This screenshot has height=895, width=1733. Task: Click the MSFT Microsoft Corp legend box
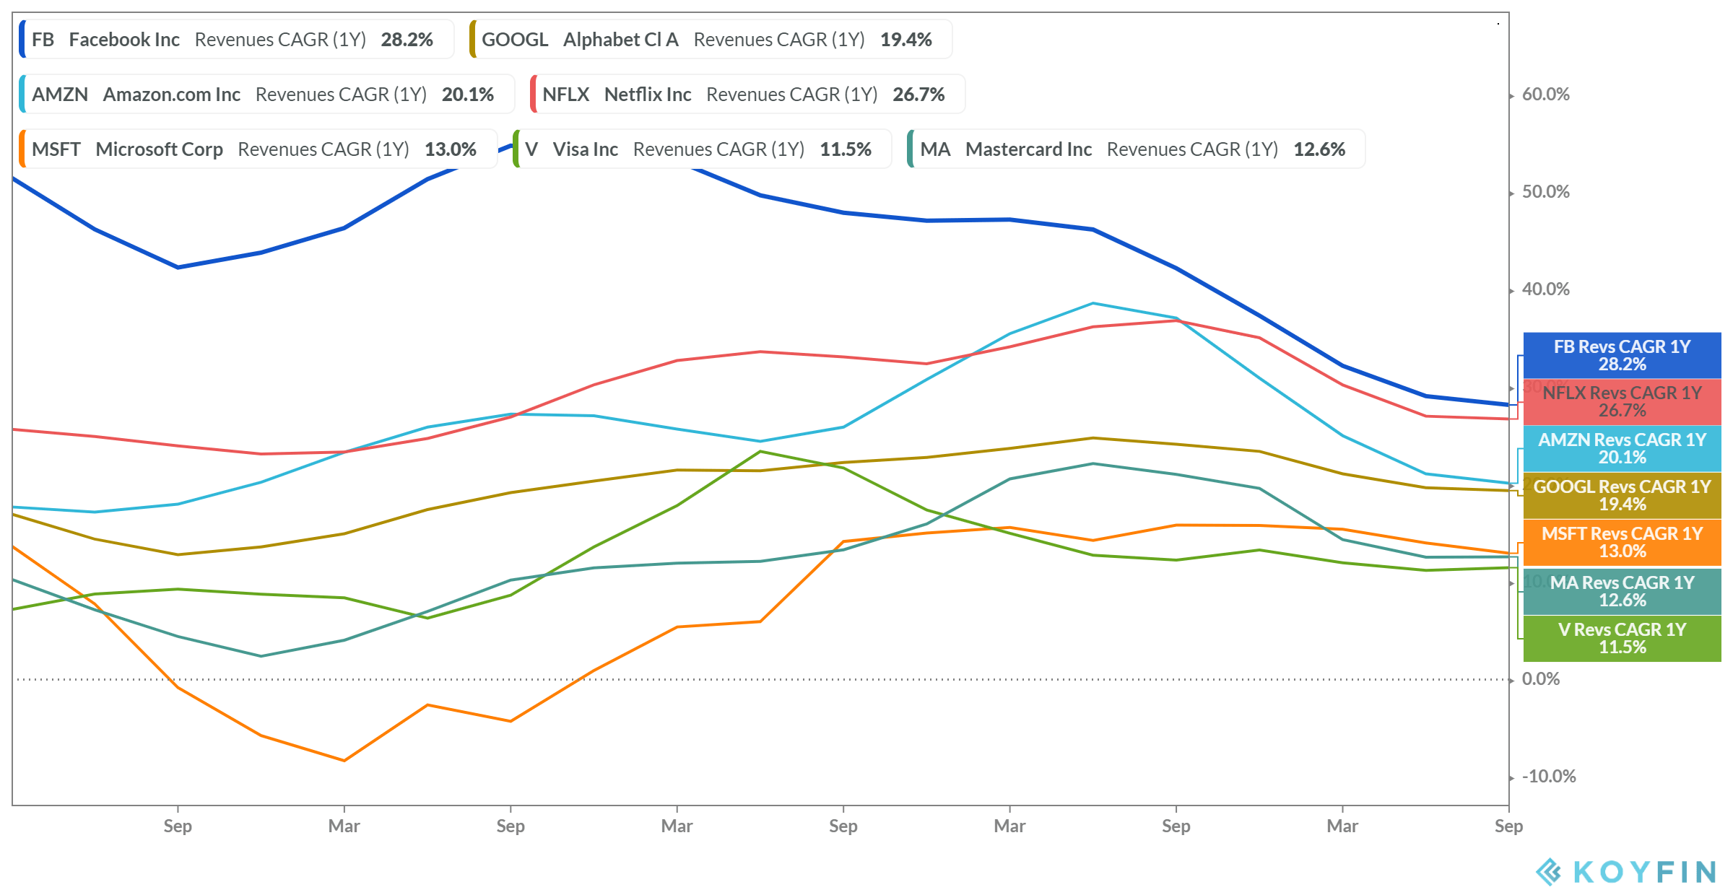(258, 149)
